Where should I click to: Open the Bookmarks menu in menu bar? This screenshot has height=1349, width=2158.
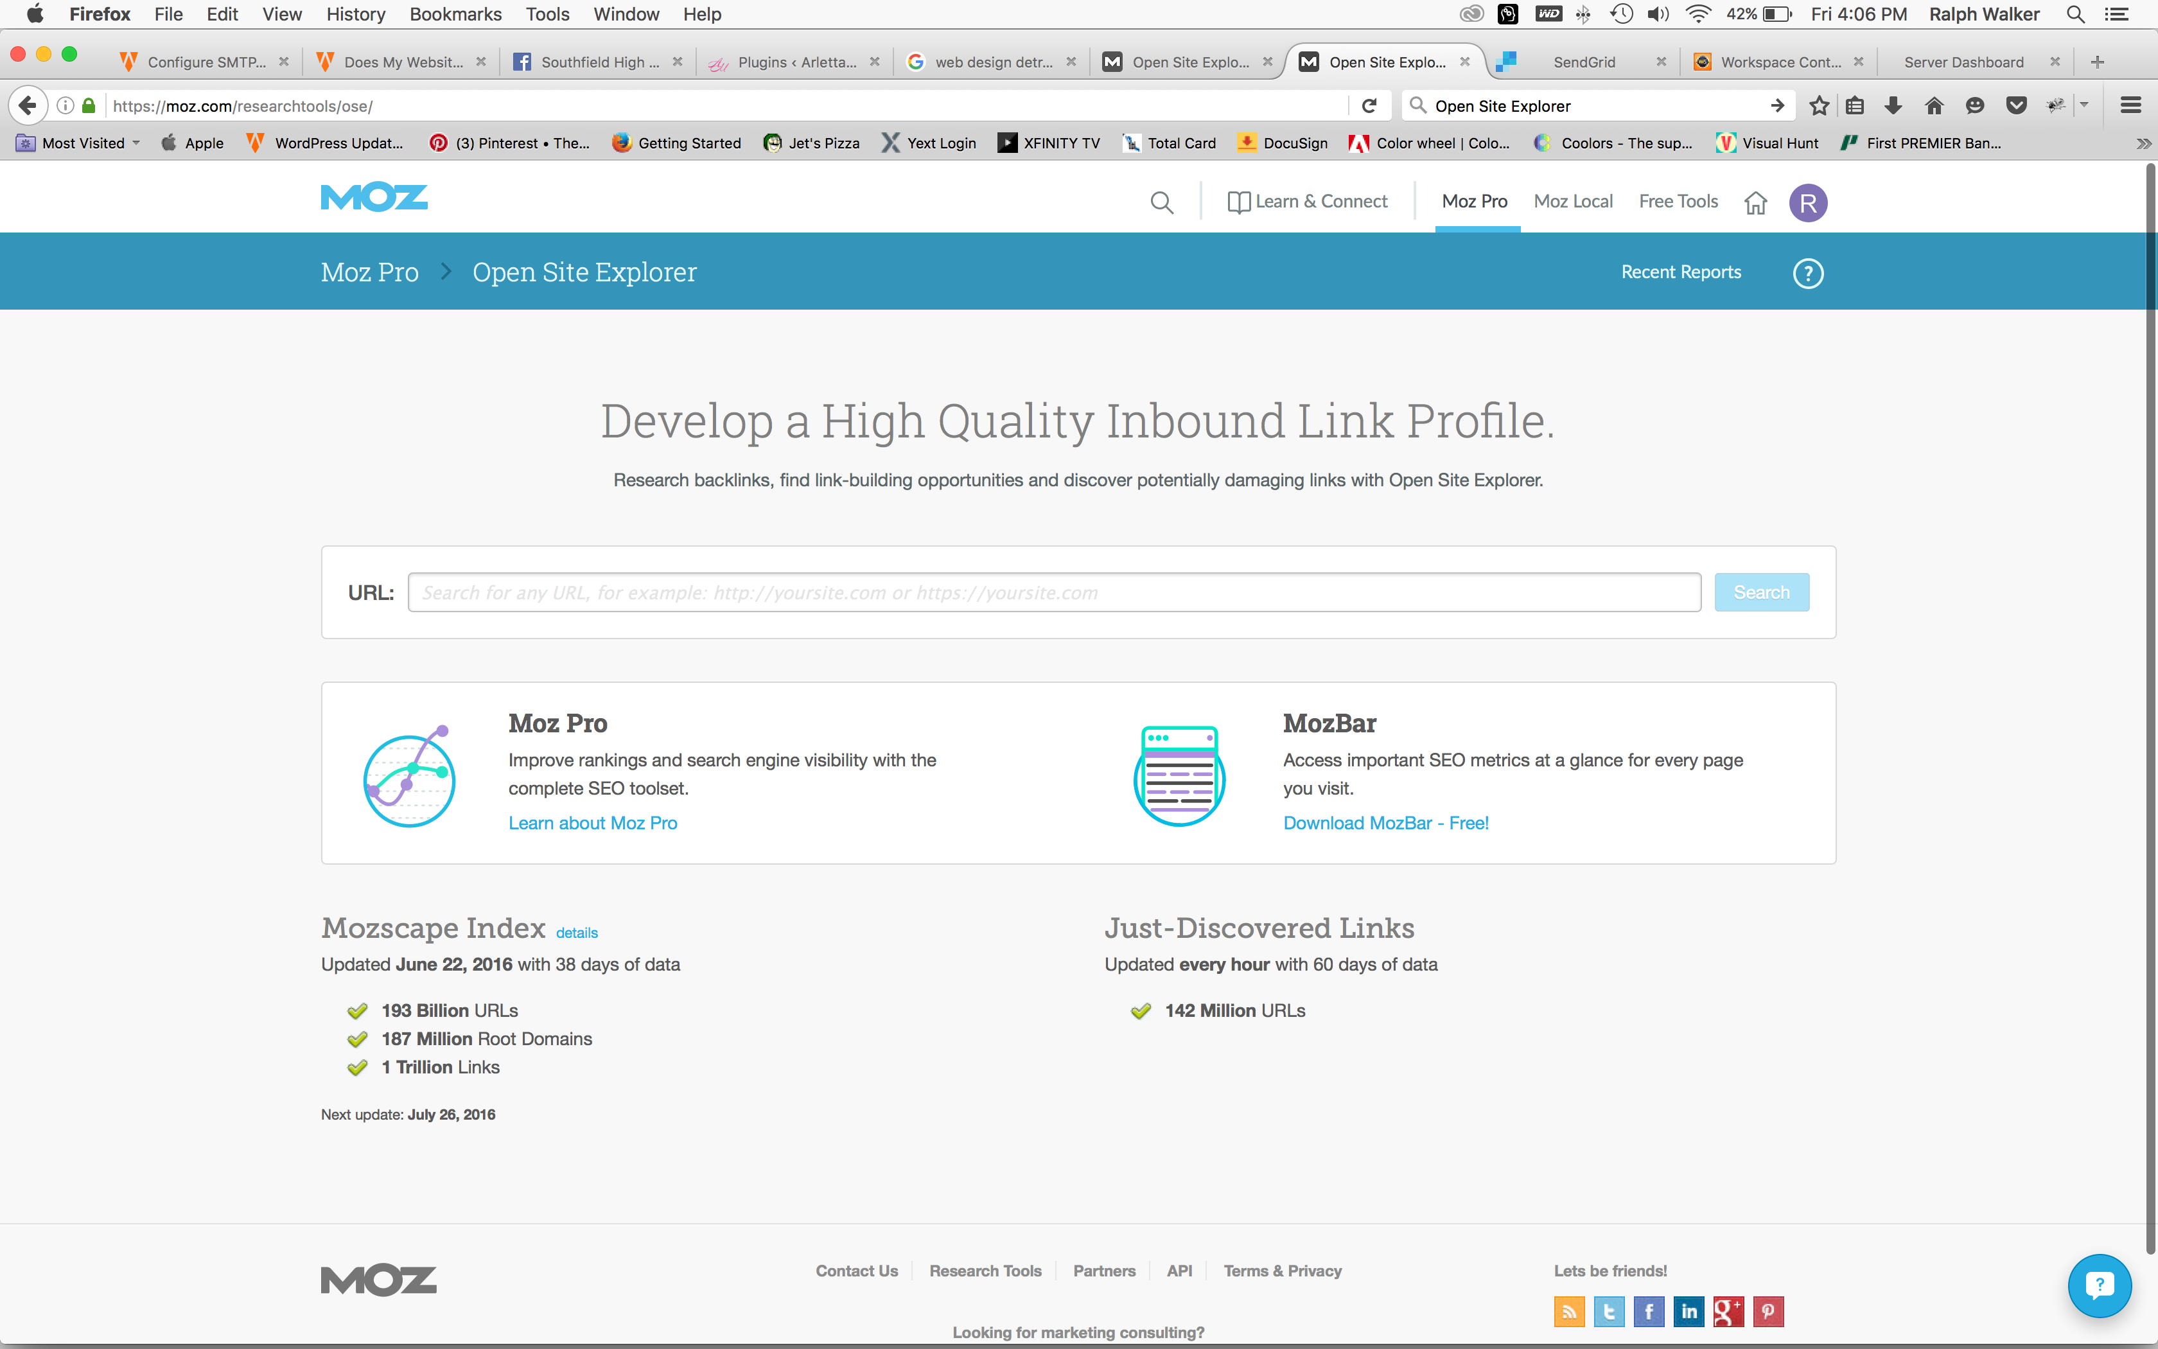(455, 14)
